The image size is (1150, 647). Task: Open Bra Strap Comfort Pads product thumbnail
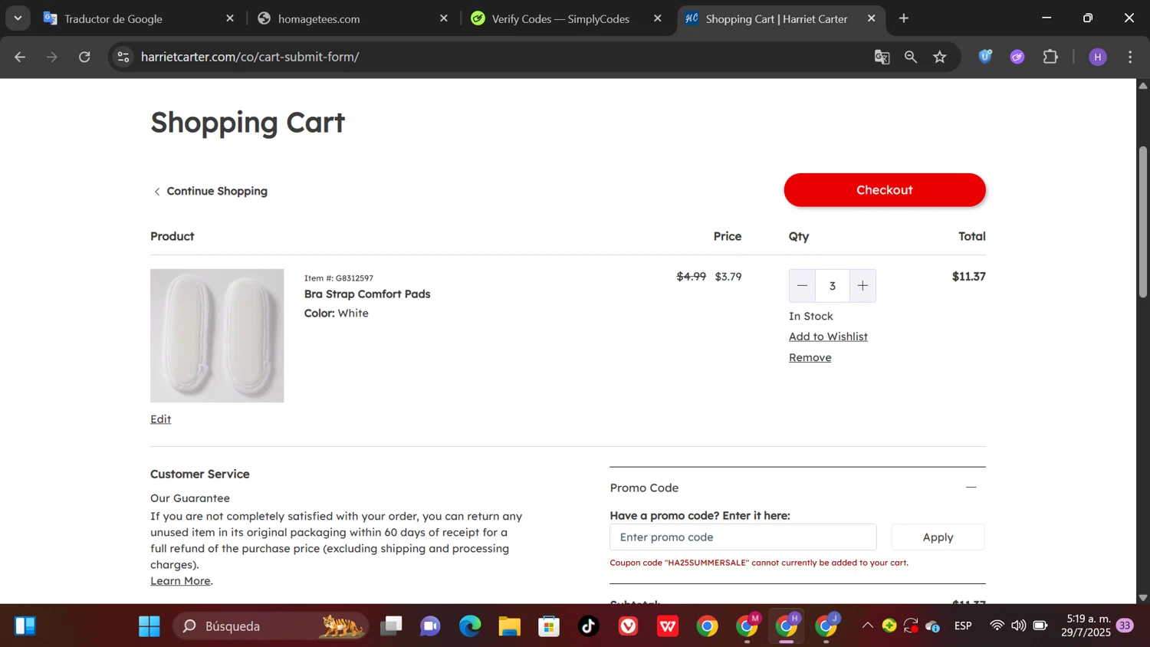[x=217, y=336]
